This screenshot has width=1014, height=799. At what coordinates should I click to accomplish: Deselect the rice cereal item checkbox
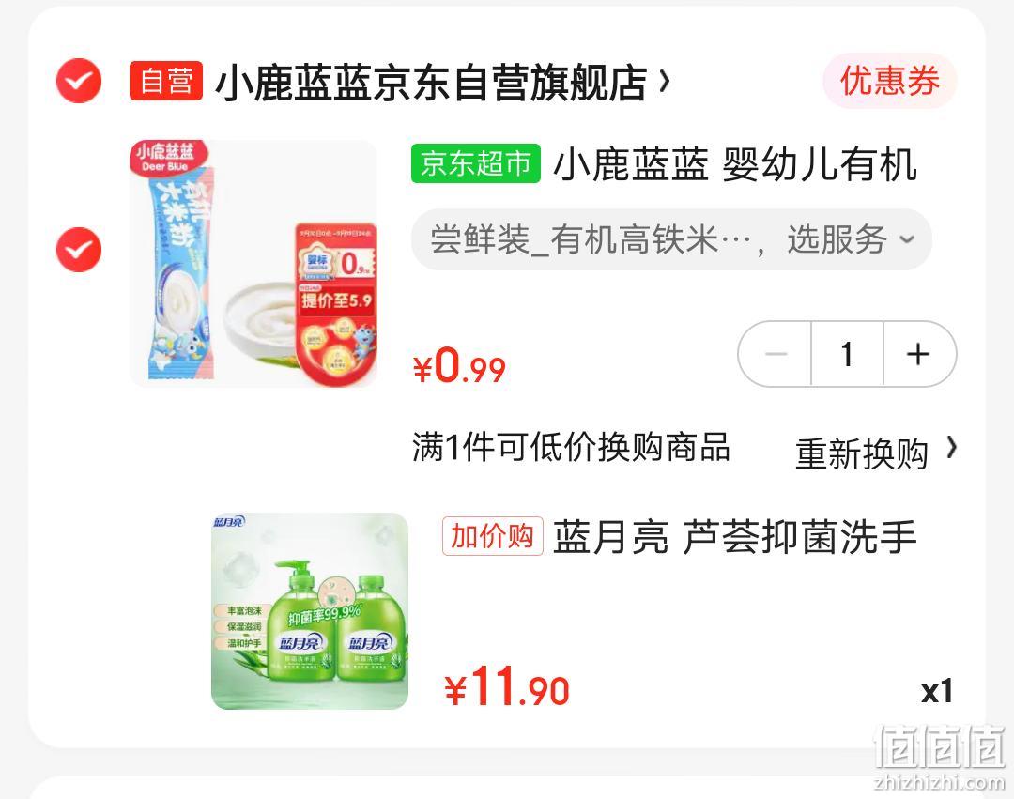(x=79, y=250)
